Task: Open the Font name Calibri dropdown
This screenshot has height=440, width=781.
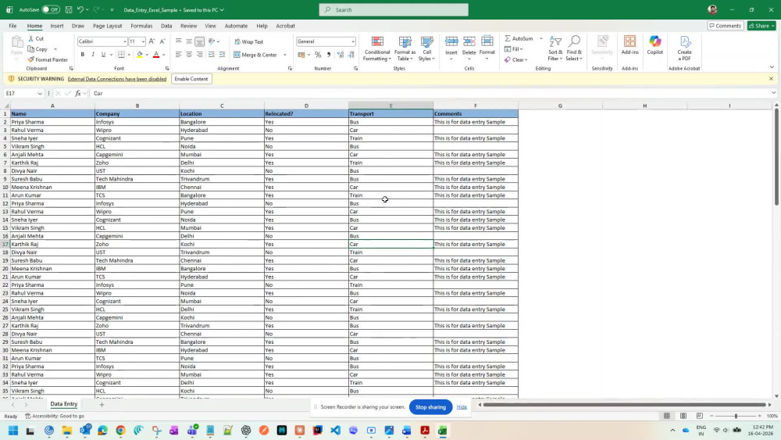Action: click(124, 42)
